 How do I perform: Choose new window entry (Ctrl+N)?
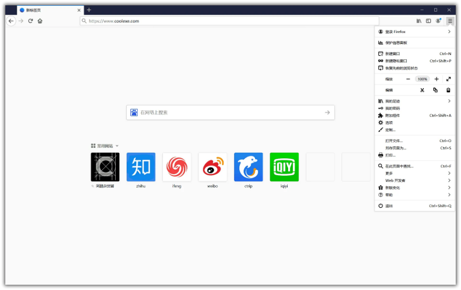[414, 53]
